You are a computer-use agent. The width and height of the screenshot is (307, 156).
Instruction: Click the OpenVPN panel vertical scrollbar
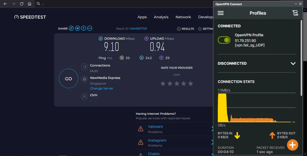coord(301,58)
